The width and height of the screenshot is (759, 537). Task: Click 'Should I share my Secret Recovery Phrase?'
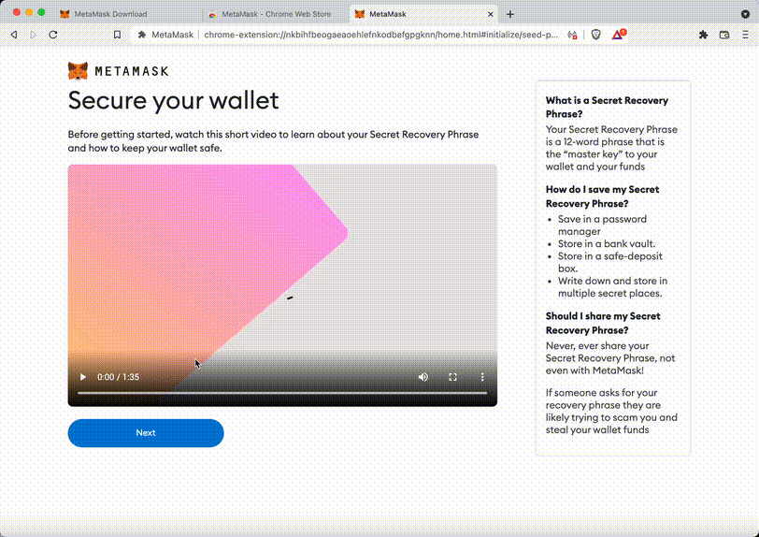(603, 323)
